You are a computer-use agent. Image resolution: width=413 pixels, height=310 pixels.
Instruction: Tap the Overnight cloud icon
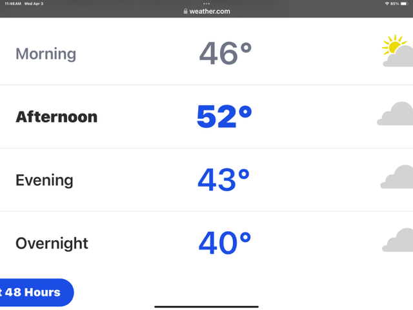pyautogui.click(x=398, y=240)
